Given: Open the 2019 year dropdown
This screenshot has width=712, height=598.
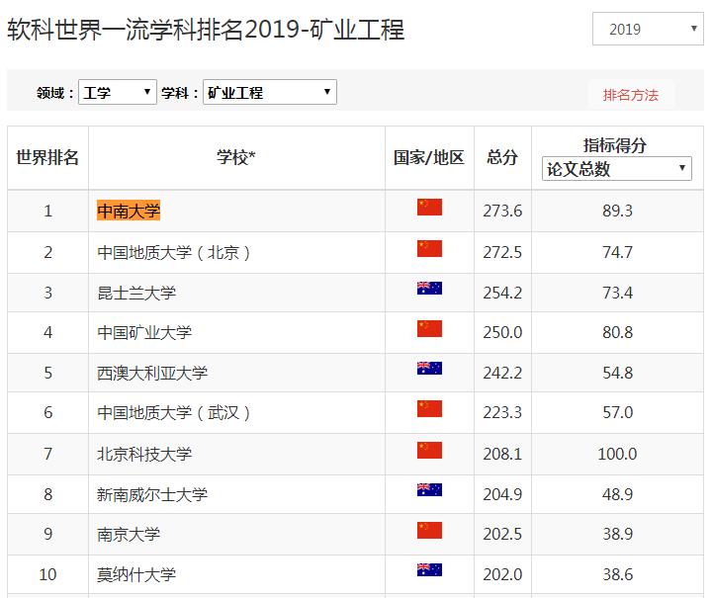Looking at the screenshot, I should tap(648, 29).
